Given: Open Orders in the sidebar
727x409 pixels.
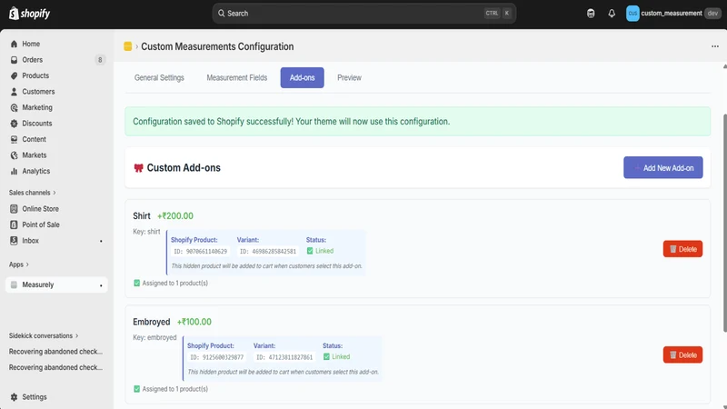Looking at the screenshot, I should pyautogui.click(x=32, y=60).
